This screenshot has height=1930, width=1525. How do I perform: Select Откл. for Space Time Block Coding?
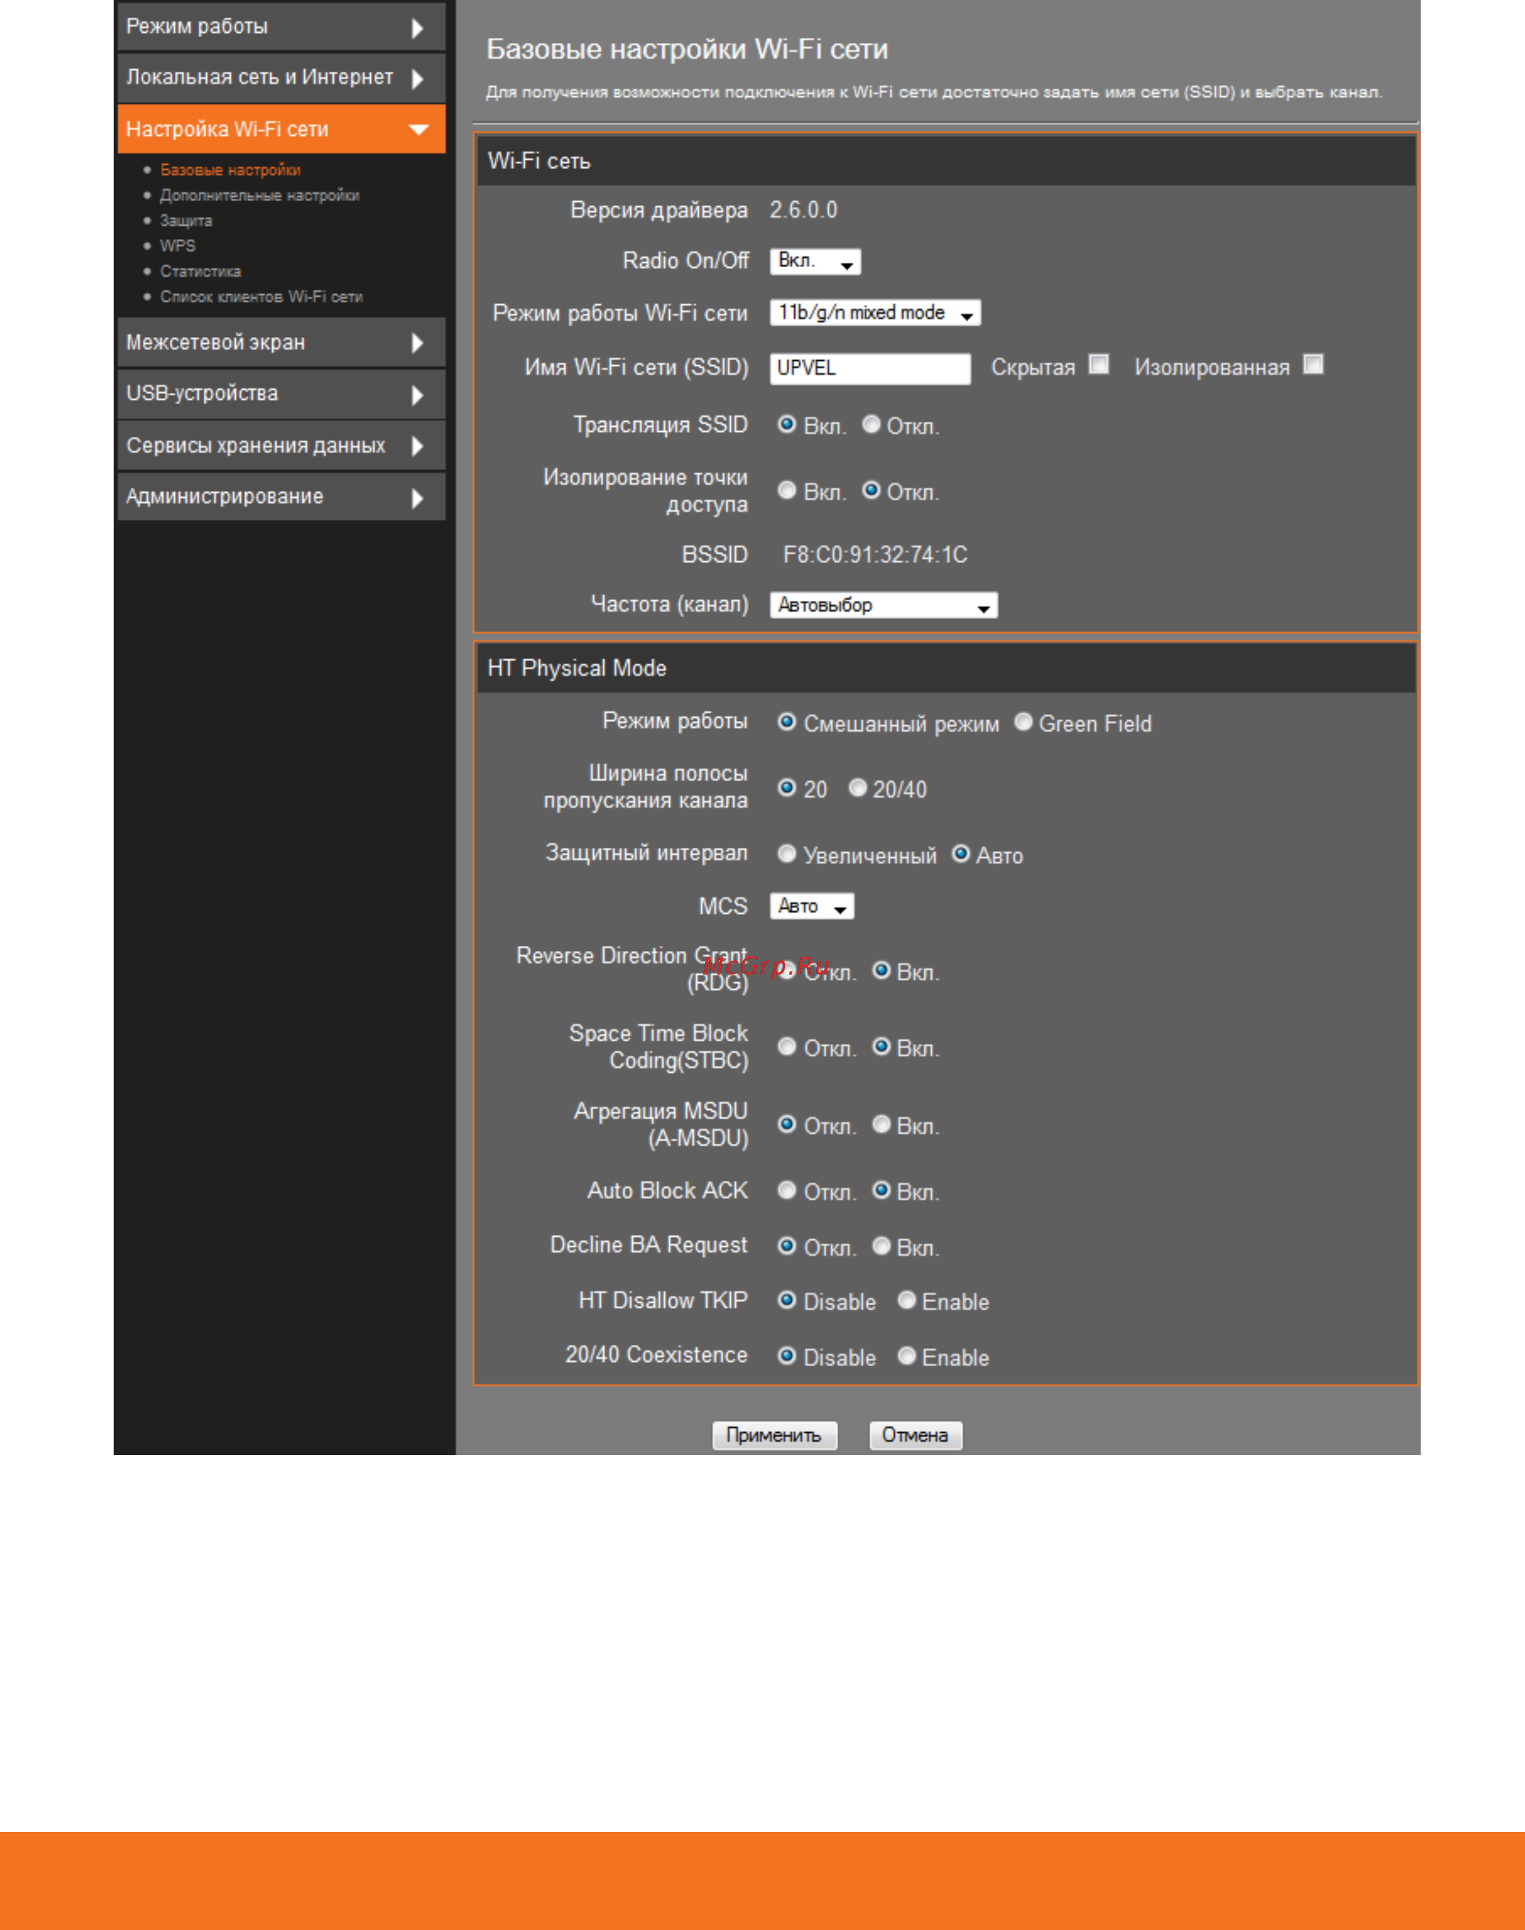(787, 1047)
